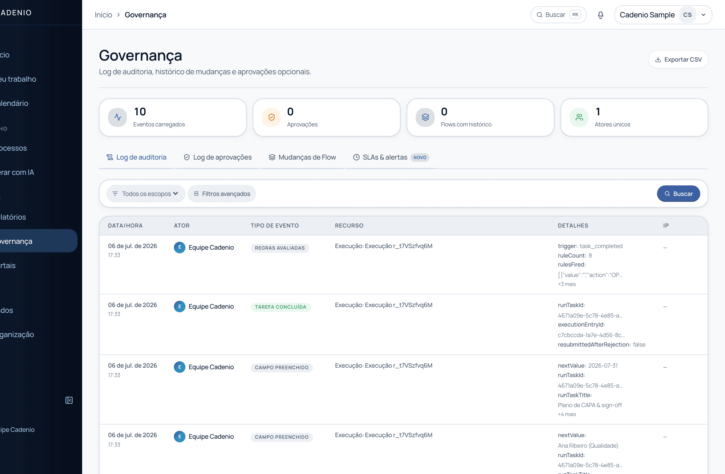Screen dimensions: 725x474
Task: Open the Todos os escopos dropdown
Action: (146, 194)
